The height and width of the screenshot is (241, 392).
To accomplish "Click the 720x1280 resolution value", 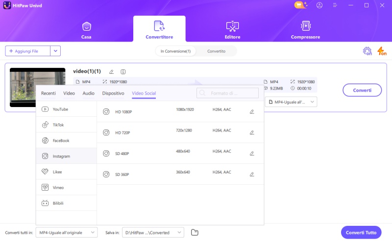I will [x=184, y=130].
